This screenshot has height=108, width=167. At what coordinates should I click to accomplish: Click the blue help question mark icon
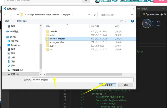click(x=132, y=21)
